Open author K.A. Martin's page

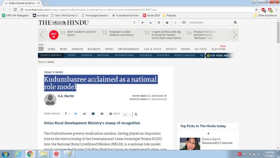pos(65,96)
